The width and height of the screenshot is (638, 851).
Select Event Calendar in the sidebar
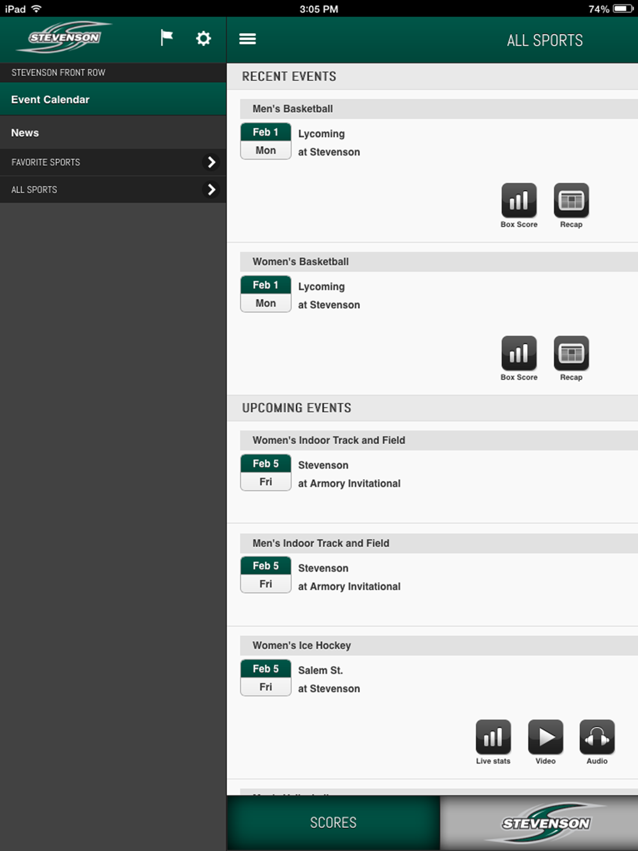coord(113,100)
